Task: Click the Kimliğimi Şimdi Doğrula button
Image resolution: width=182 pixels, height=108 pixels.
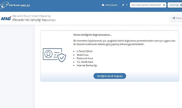Action: click(x=110, y=76)
